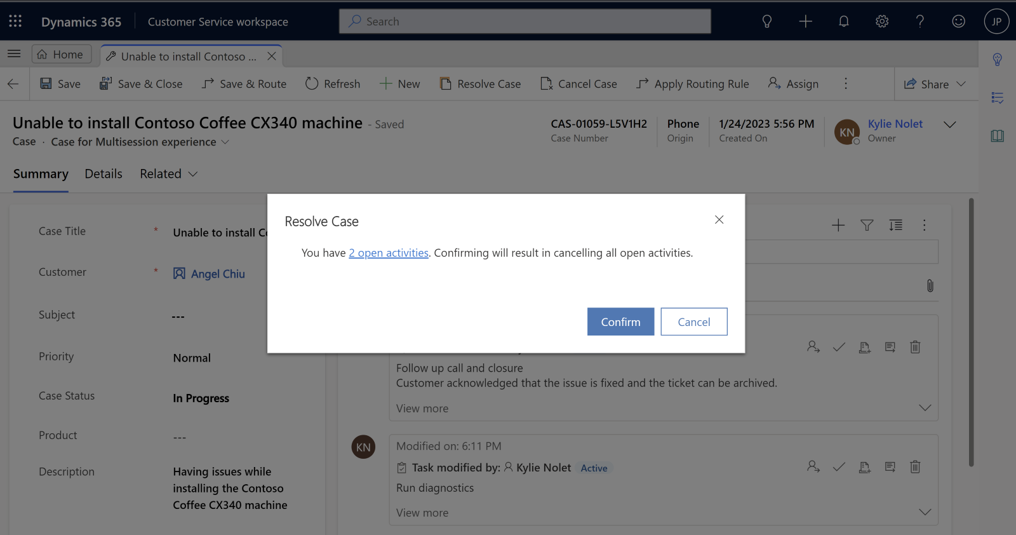Click the timeline vertical scrollbar
1016x535 pixels.
[971, 333]
